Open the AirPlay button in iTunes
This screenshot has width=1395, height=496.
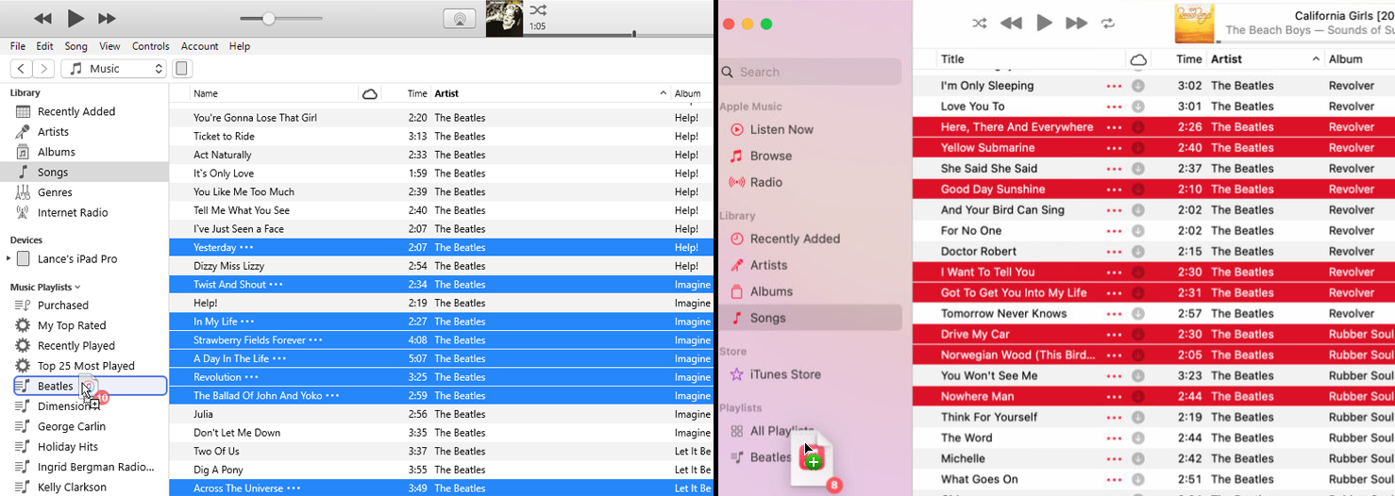pyautogui.click(x=460, y=19)
